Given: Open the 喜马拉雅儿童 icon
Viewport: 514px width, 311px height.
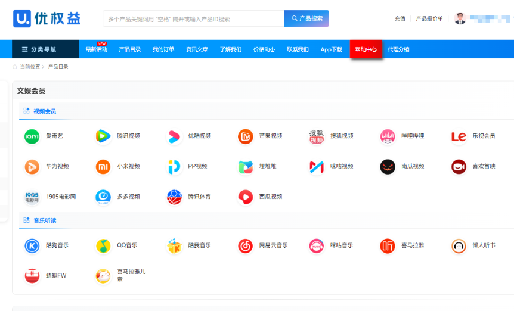Looking at the screenshot, I should [103, 276].
